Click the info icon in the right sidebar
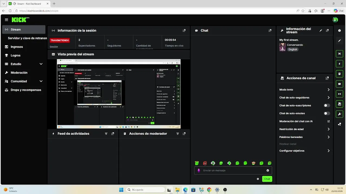The image size is (346, 194). click(x=340, y=30)
